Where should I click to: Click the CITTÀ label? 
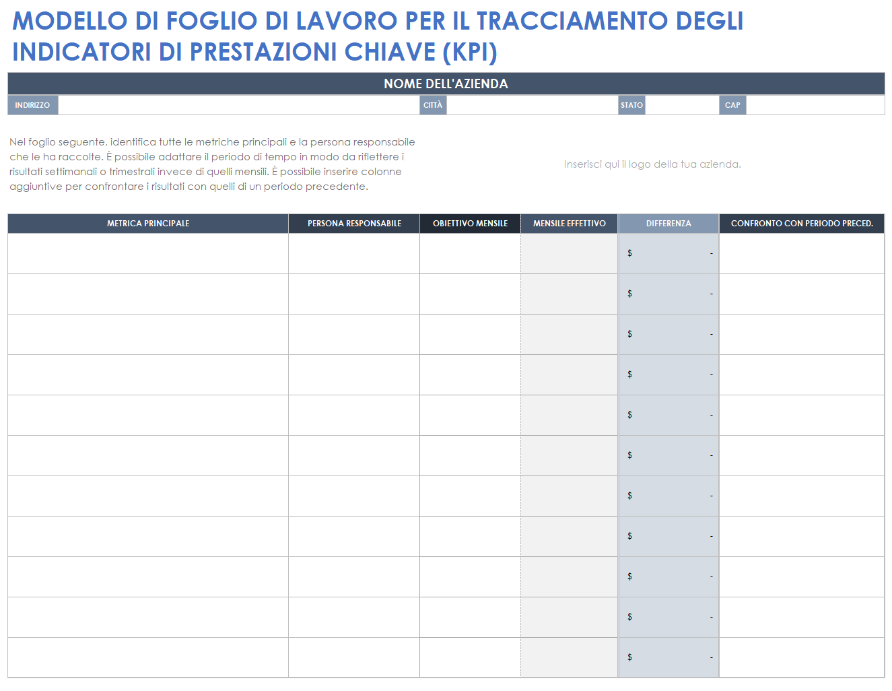pos(433,105)
